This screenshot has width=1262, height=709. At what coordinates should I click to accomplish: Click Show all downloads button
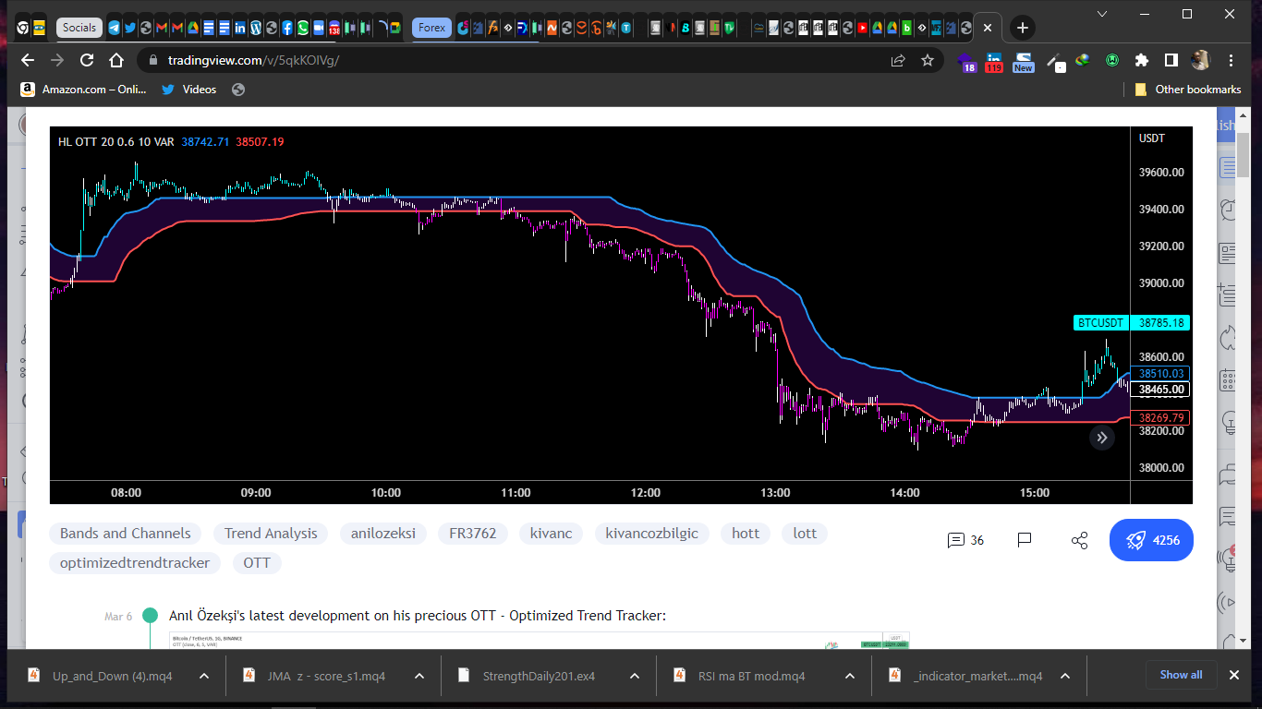click(1181, 675)
